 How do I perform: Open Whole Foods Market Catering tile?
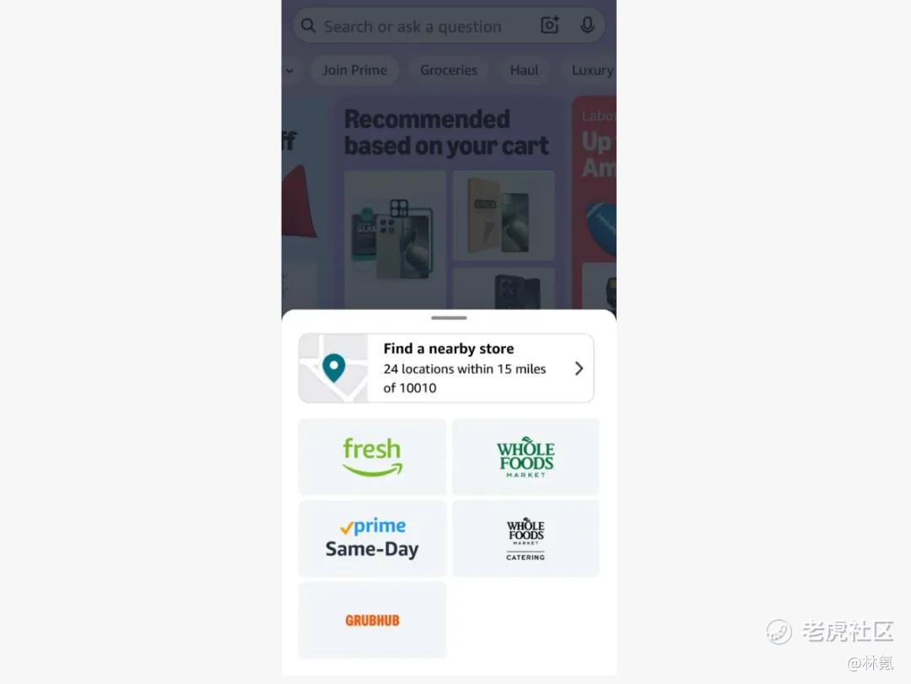pyautogui.click(x=526, y=538)
